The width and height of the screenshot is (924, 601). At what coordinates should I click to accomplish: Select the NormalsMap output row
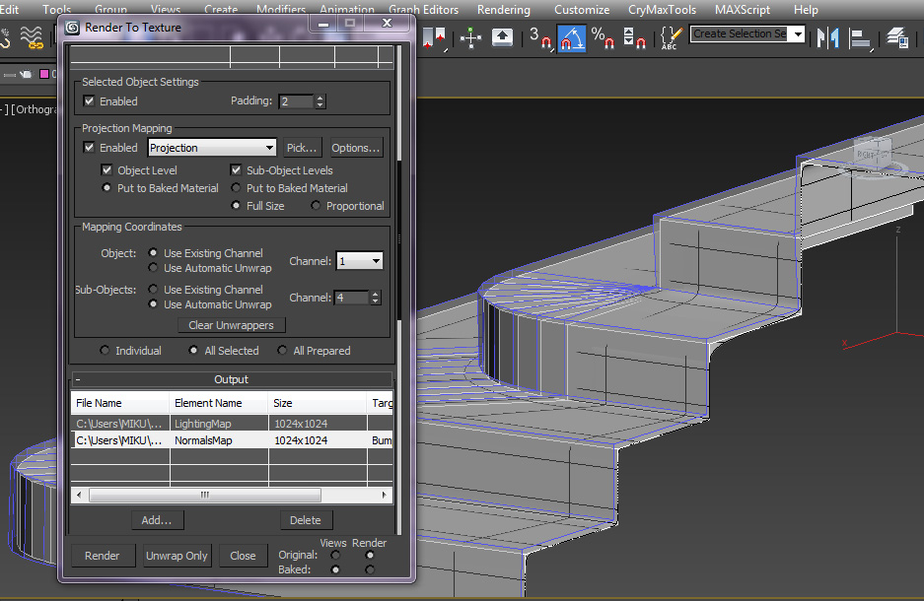click(232, 439)
